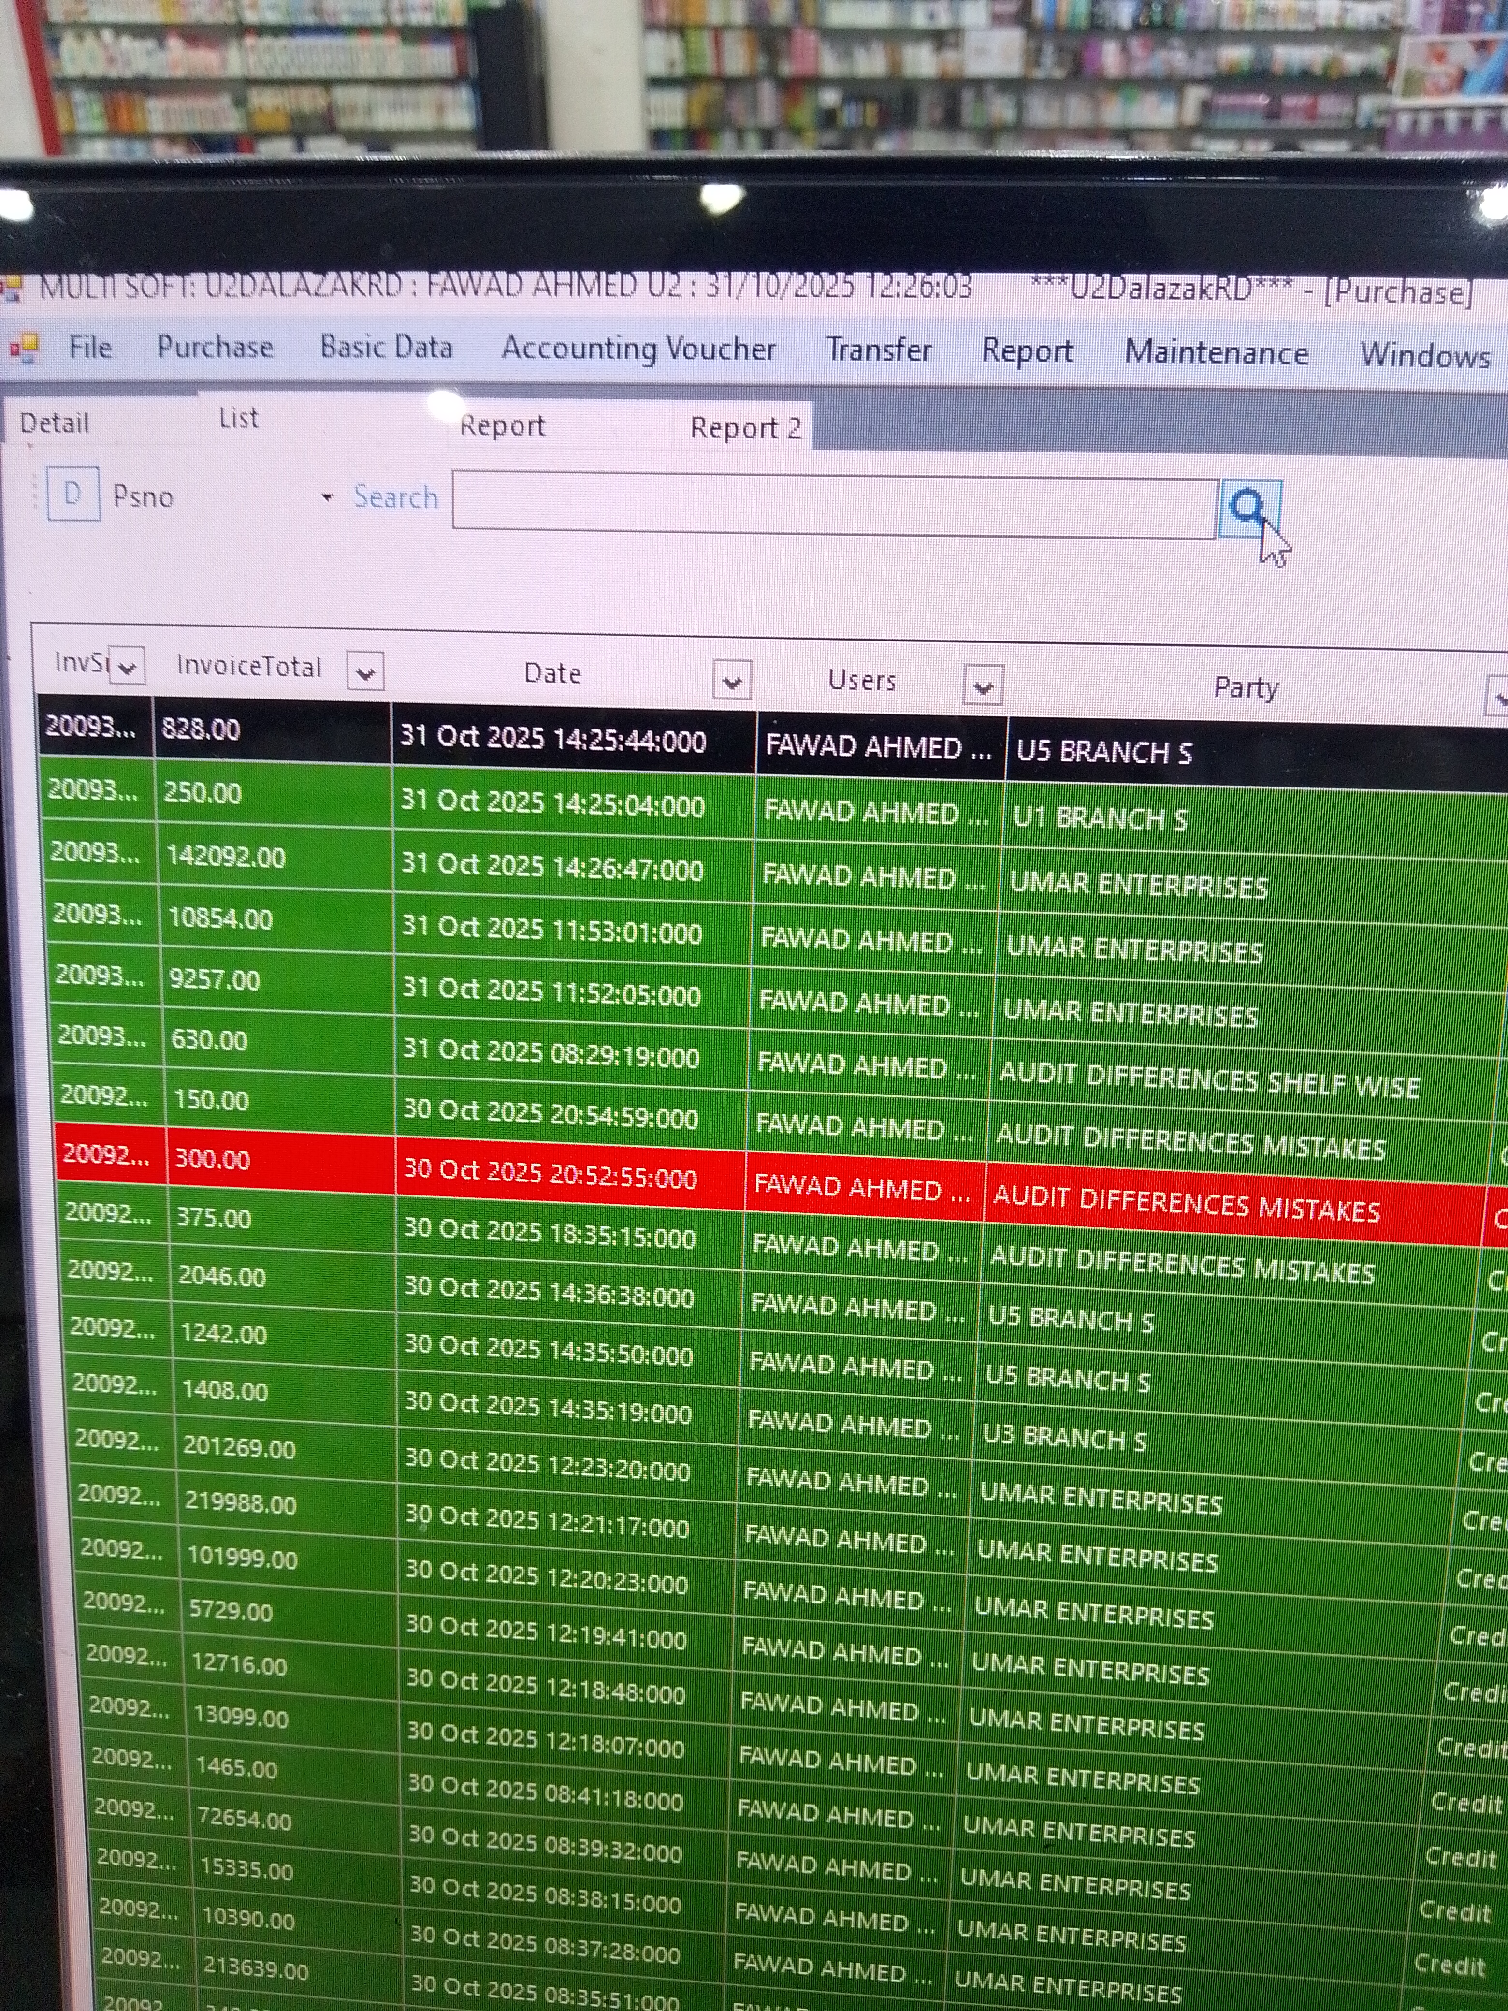This screenshot has height=2011, width=1508.
Task: Open the Accounting Voucher menu
Action: [638, 349]
